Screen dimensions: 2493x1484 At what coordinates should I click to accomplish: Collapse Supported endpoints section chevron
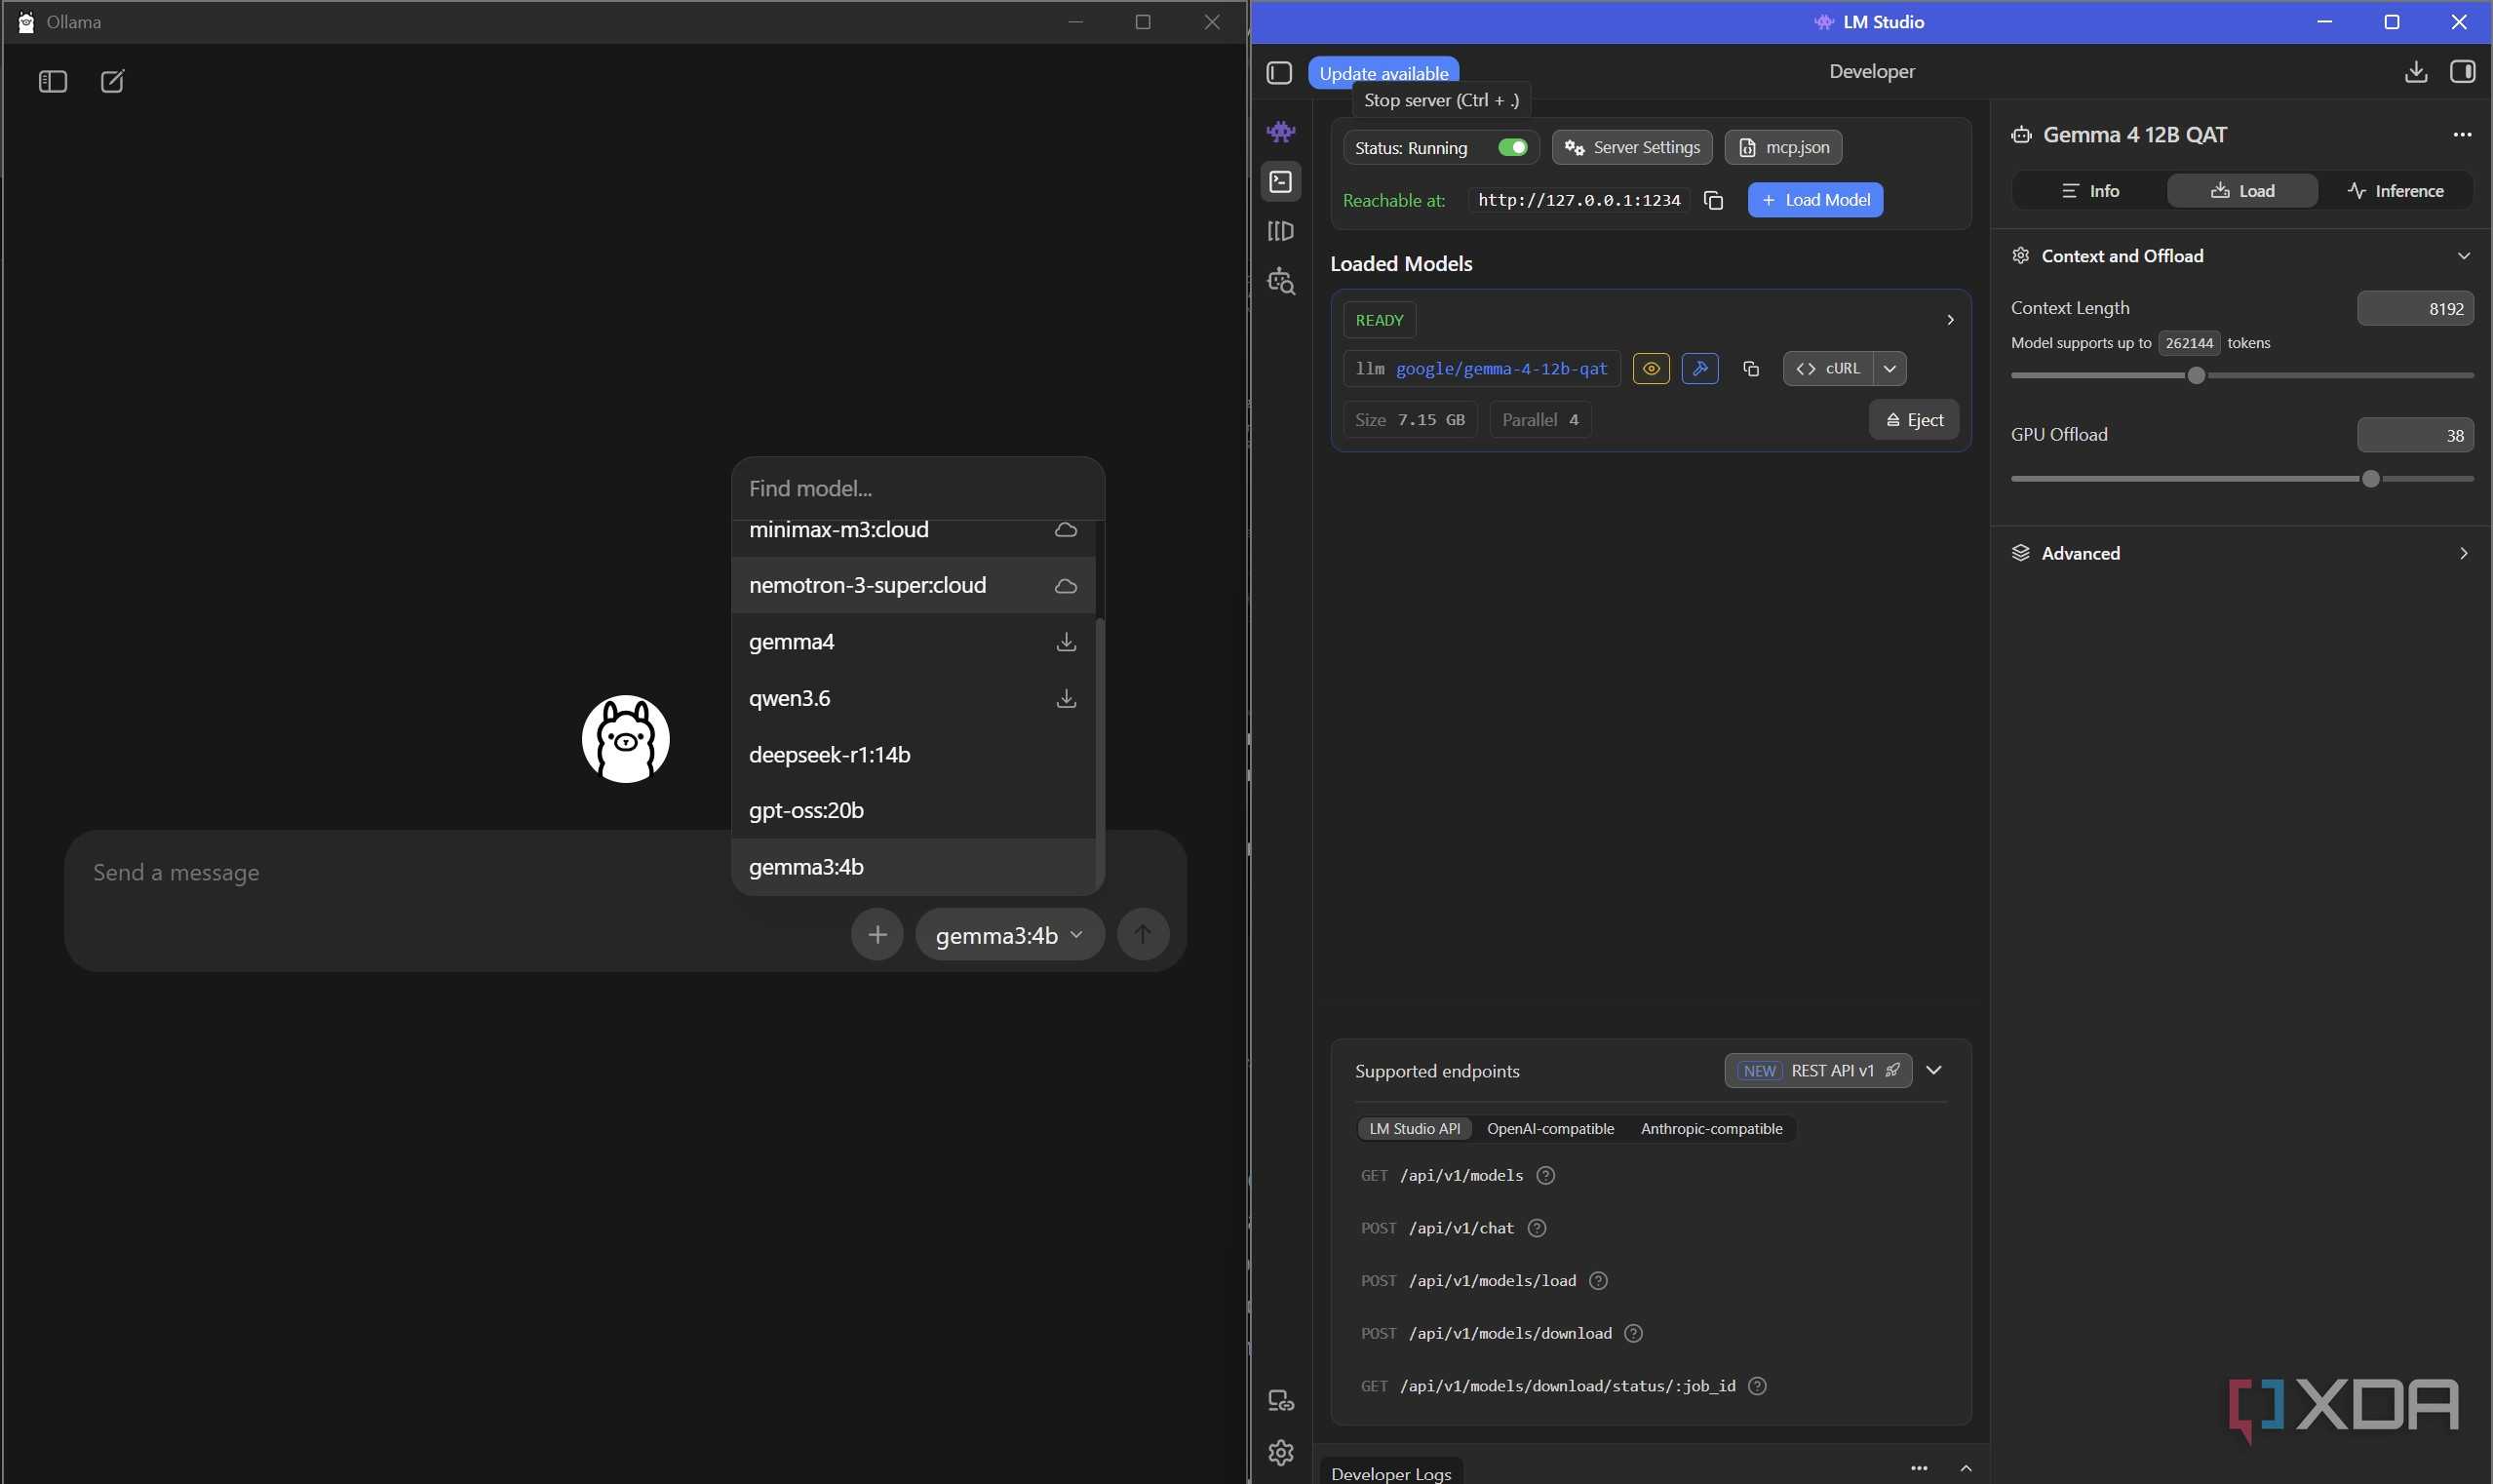point(1933,1071)
